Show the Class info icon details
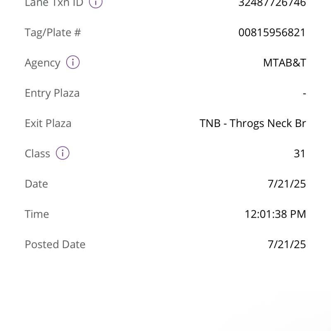Image resolution: width=331 pixels, height=331 pixels. [x=62, y=153]
